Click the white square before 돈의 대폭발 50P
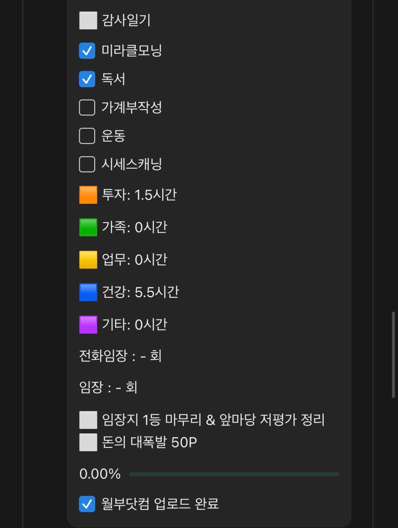 coord(88,442)
